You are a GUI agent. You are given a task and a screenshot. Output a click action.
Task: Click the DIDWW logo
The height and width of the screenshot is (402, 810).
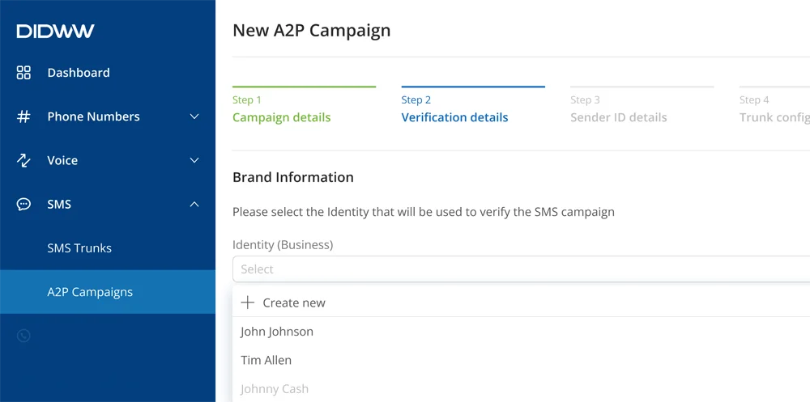tap(55, 32)
